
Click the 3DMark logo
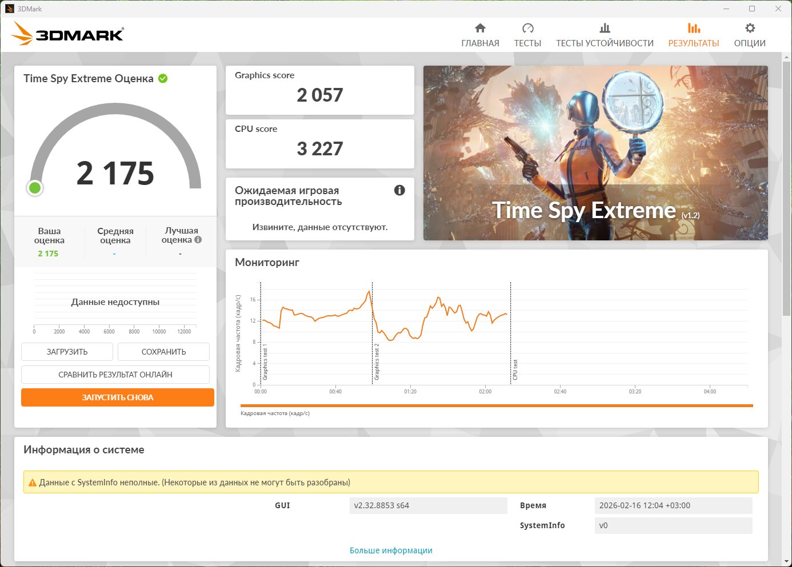(x=67, y=34)
